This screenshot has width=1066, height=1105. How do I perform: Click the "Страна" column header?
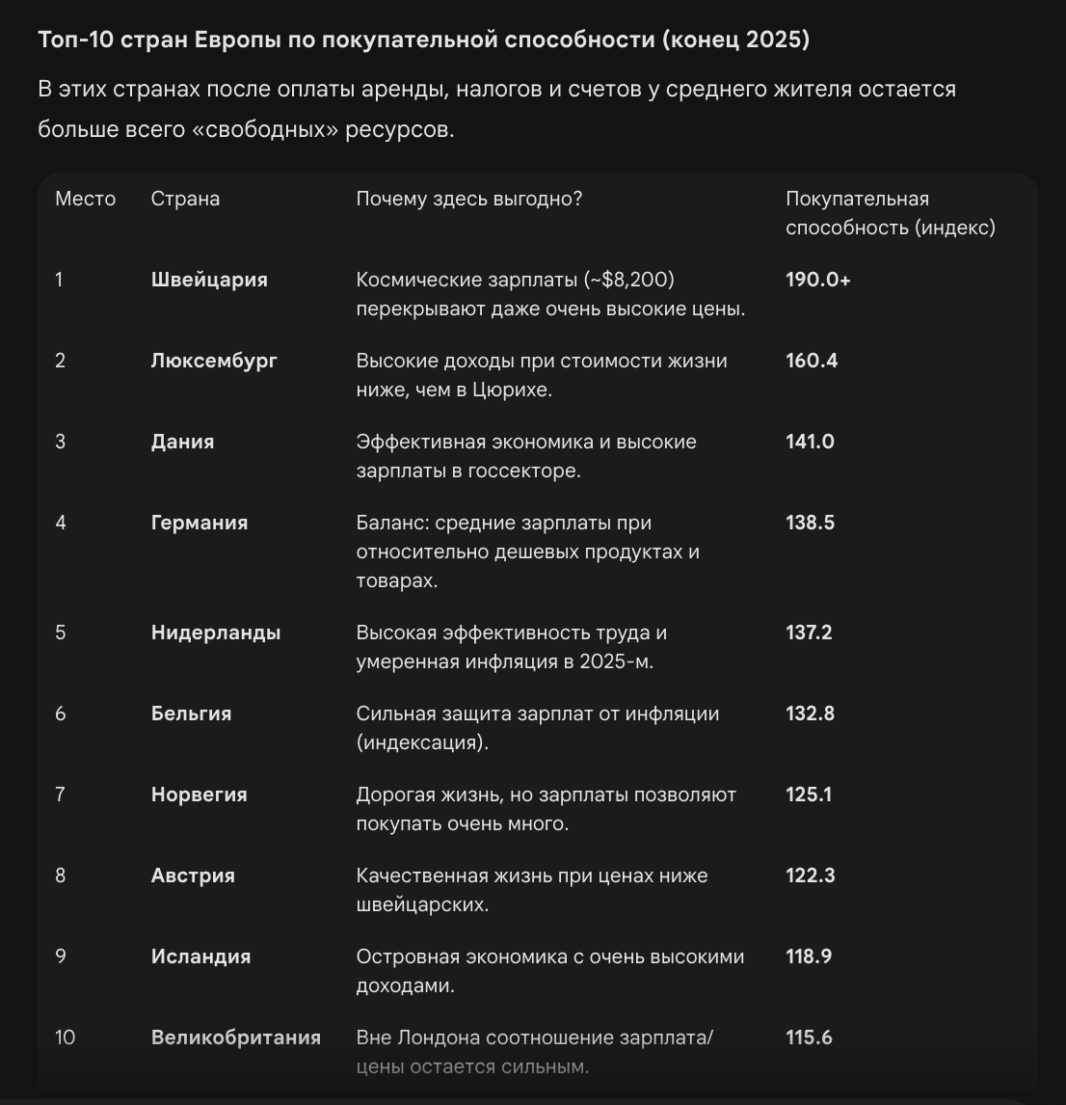[x=185, y=199]
